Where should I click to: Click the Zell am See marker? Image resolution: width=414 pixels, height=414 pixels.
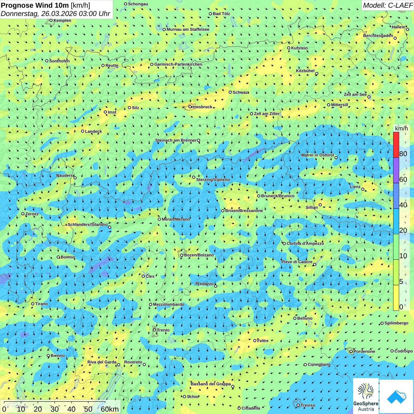pos(369,97)
